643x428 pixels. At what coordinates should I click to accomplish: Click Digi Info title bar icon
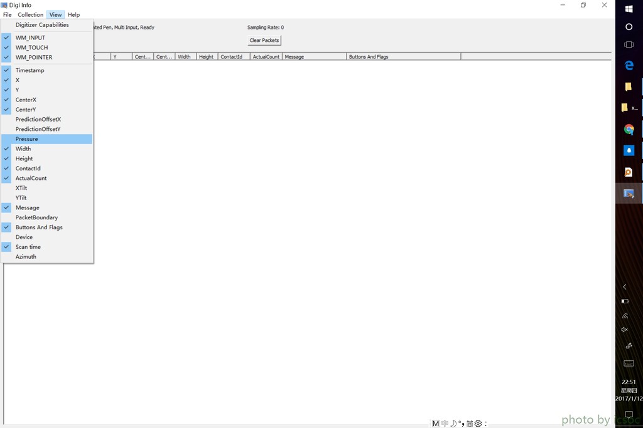4,5
